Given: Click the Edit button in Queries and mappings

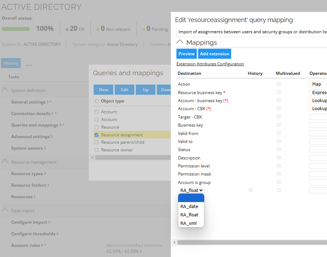Looking at the screenshot, I should 125,90.
